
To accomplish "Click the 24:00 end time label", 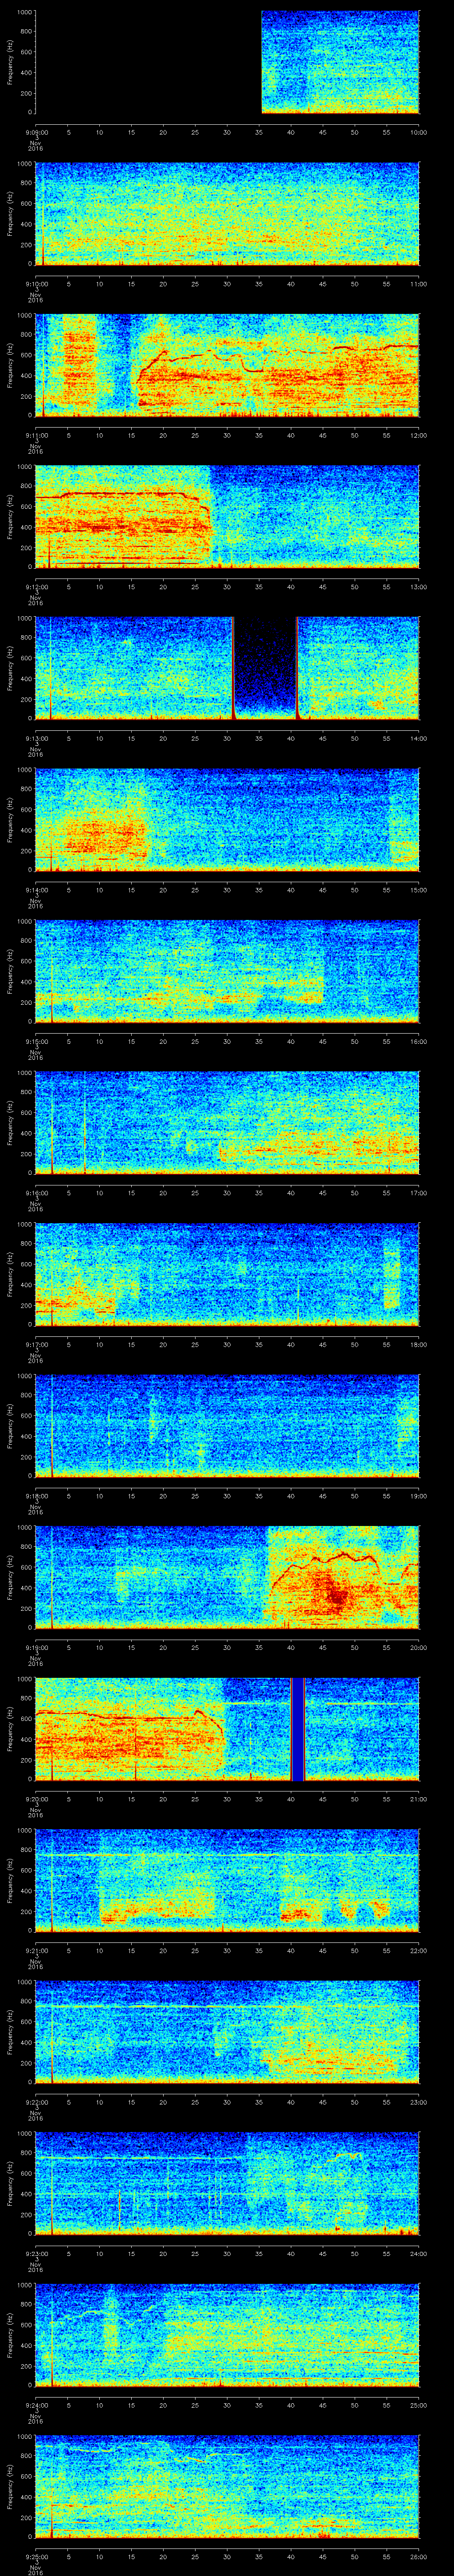I will (x=418, y=2254).
